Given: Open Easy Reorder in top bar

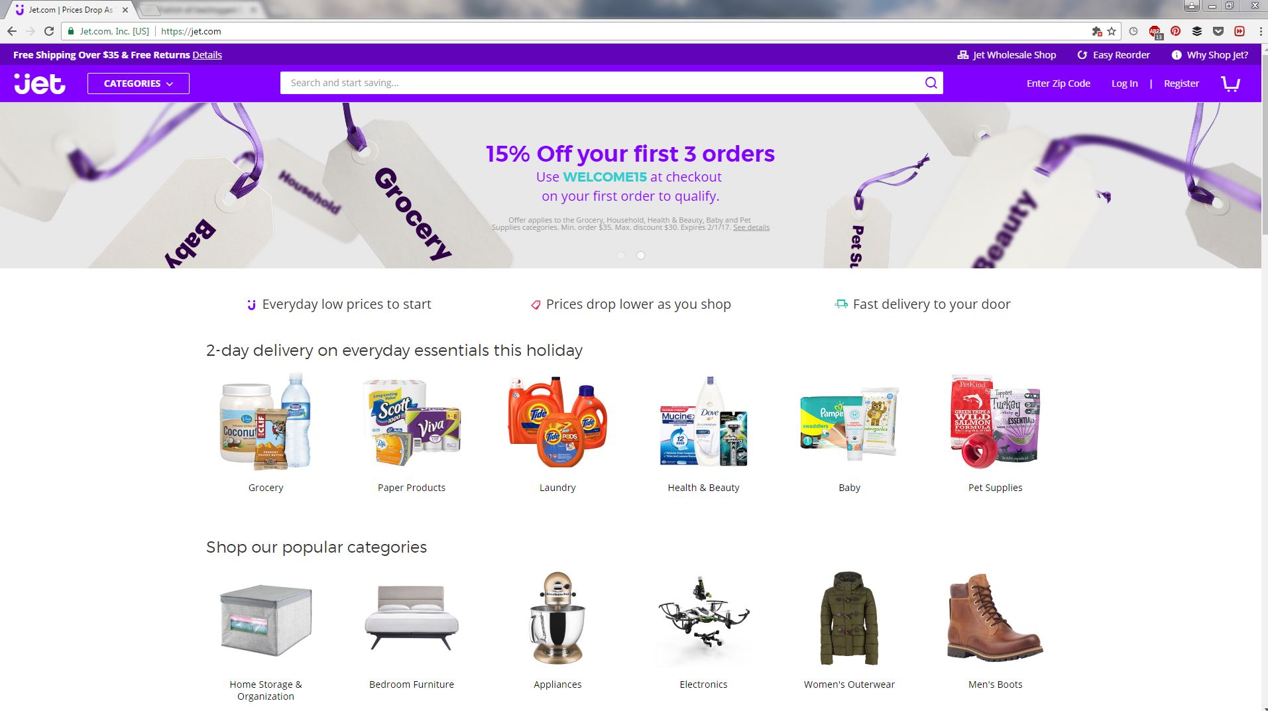Looking at the screenshot, I should pyautogui.click(x=1114, y=55).
